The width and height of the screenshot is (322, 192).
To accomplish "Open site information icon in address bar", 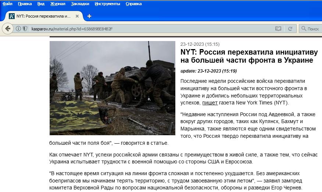I will coord(18,29).
